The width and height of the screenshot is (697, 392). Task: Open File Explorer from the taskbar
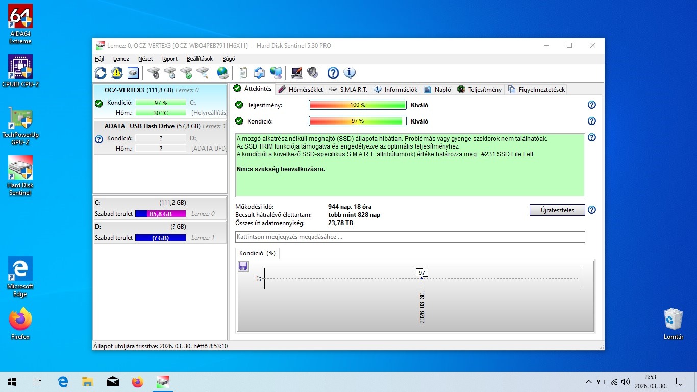[88, 382]
